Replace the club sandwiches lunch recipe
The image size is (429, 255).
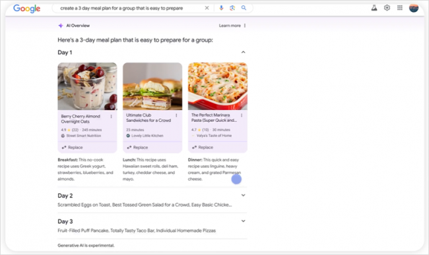point(137,148)
